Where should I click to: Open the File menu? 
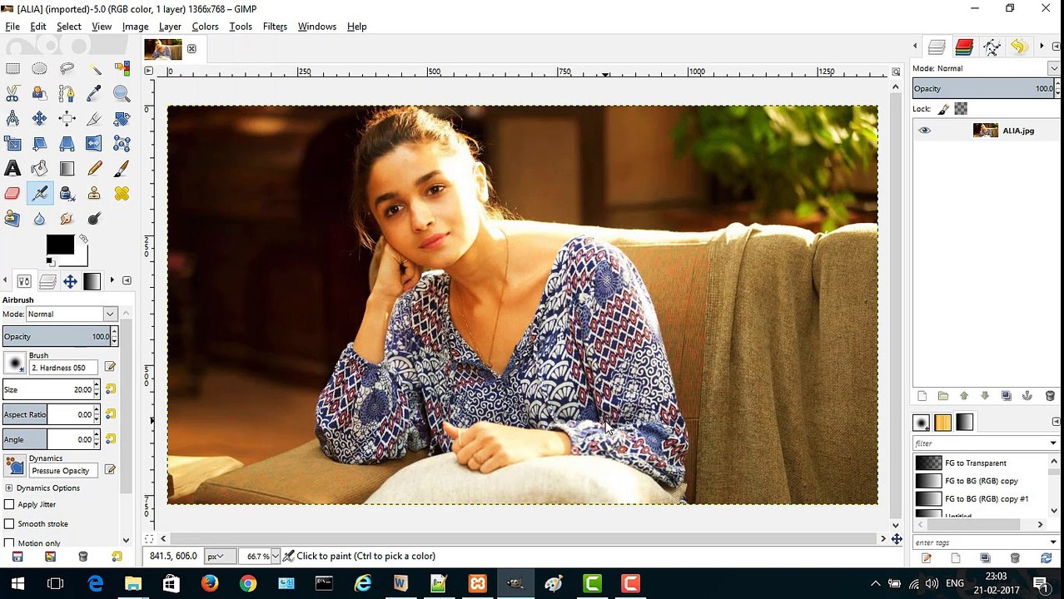pos(12,27)
